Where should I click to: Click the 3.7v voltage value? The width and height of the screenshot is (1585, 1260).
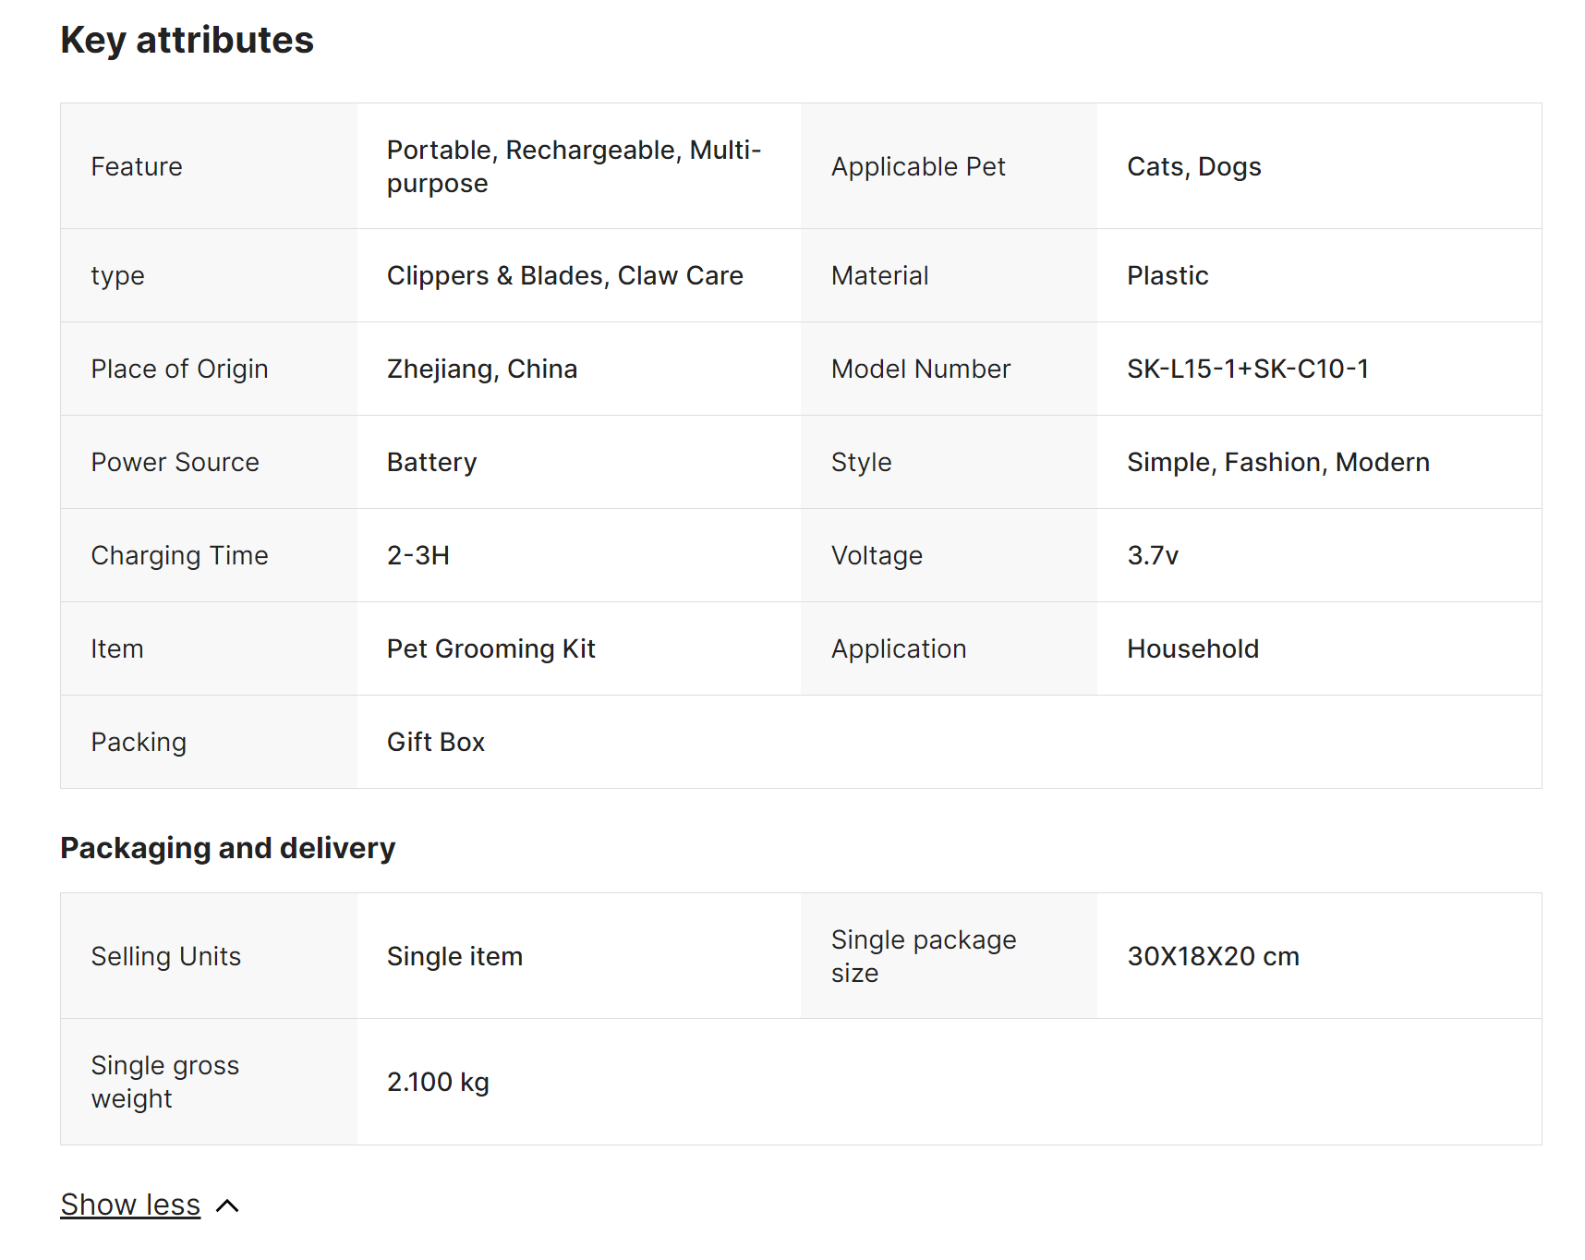pyautogui.click(x=1152, y=555)
